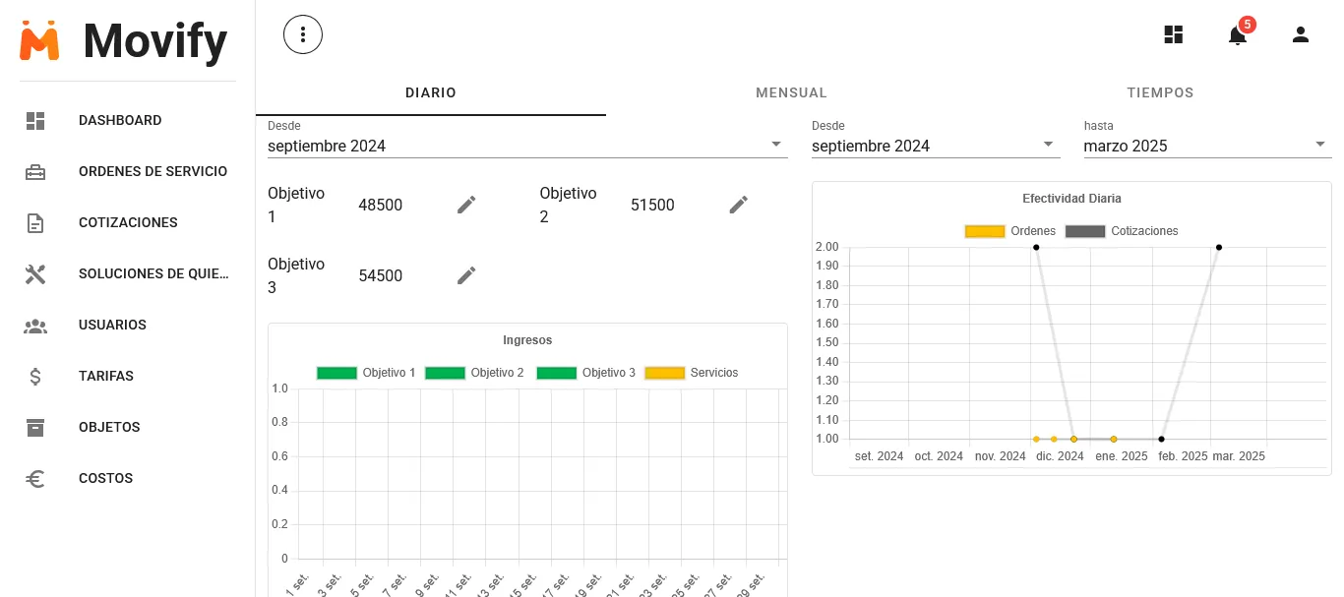Click the Costos euro icon

pos(35,479)
